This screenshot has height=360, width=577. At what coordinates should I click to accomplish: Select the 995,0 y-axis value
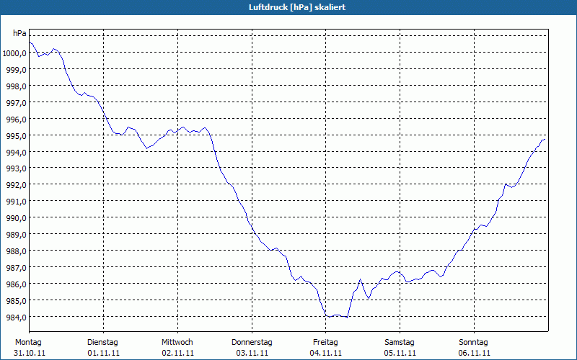[x=17, y=136]
